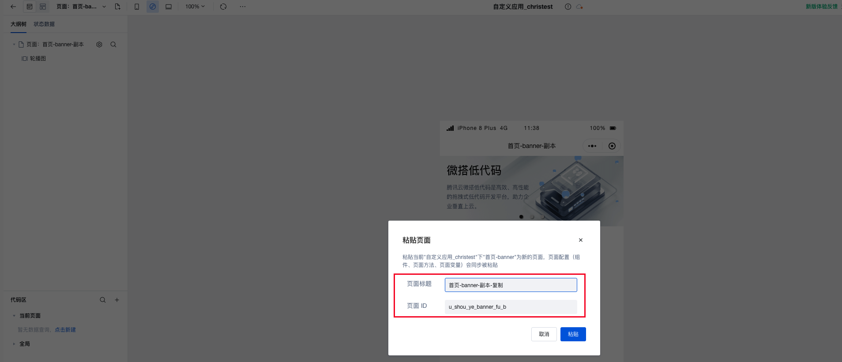Close the 粘贴页面 dialog

(581, 240)
